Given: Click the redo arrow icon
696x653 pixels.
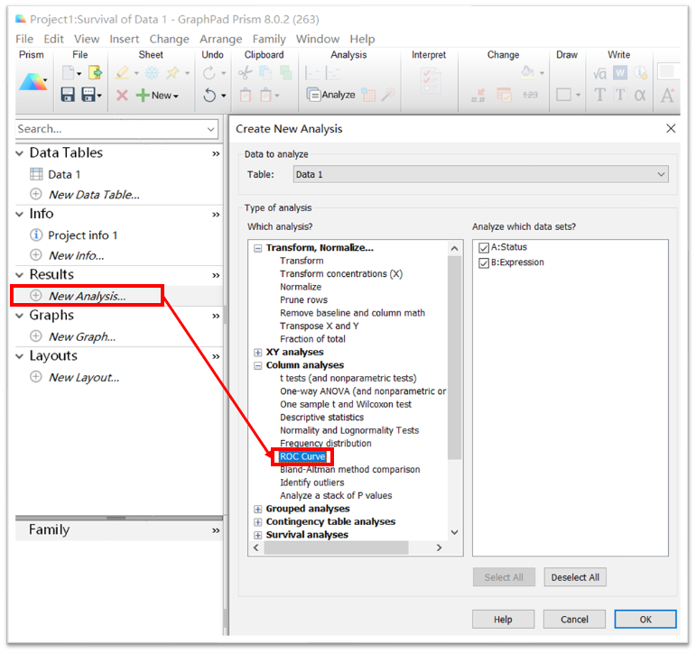Looking at the screenshot, I should tap(209, 73).
